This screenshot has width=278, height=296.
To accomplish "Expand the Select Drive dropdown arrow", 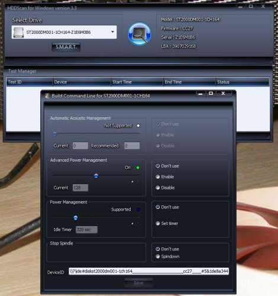I will pyautogui.click(x=112, y=32).
